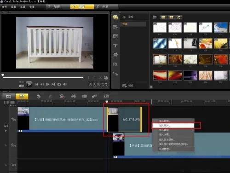Screen dimensions: 230x173
Task: Open the Title (T) library panel
Action: 115,46
